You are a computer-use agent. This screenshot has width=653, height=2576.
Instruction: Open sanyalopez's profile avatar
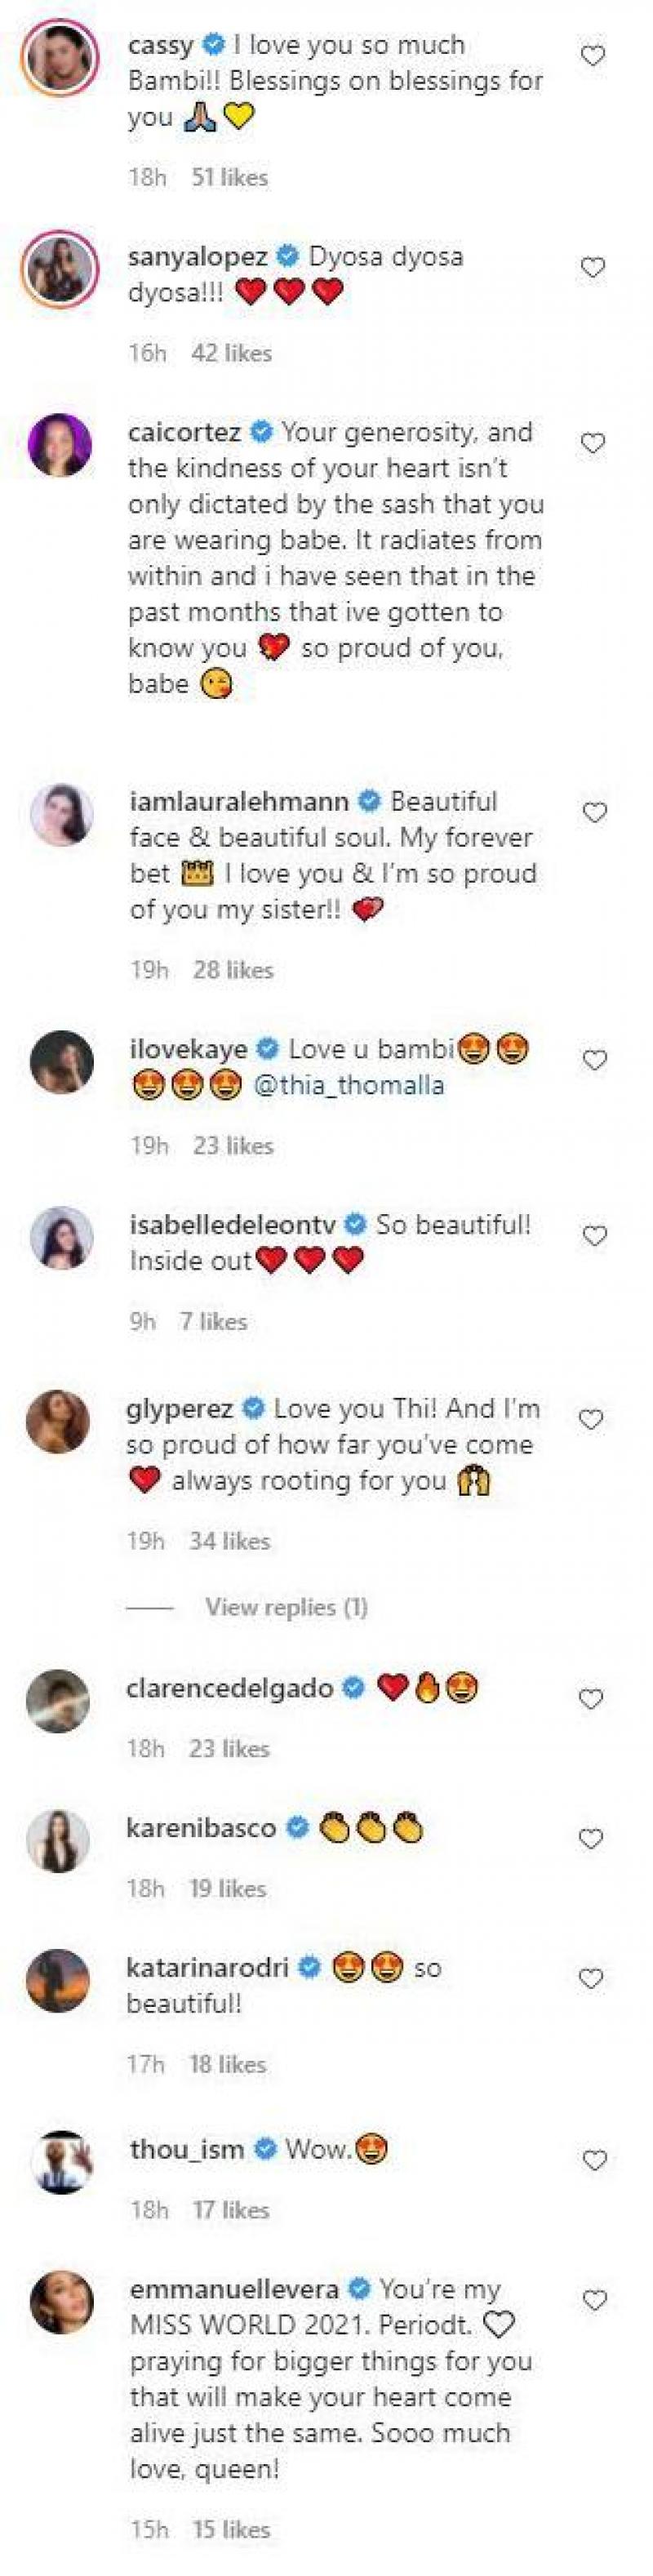60,268
